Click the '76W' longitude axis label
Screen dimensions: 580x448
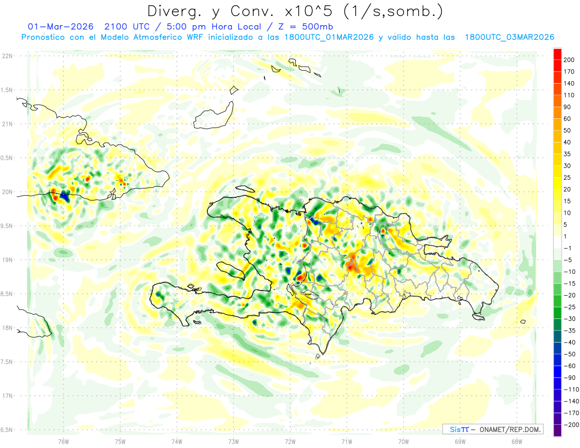pos(63,441)
